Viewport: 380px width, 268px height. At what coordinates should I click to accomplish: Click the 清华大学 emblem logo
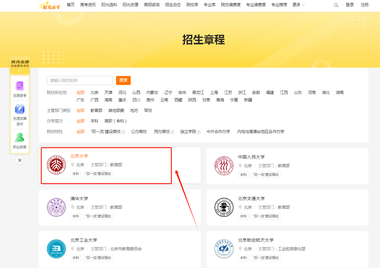56,207
